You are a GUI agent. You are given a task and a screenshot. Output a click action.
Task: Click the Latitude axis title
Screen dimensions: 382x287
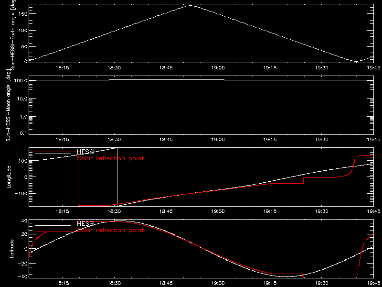(x=11, y=249)
